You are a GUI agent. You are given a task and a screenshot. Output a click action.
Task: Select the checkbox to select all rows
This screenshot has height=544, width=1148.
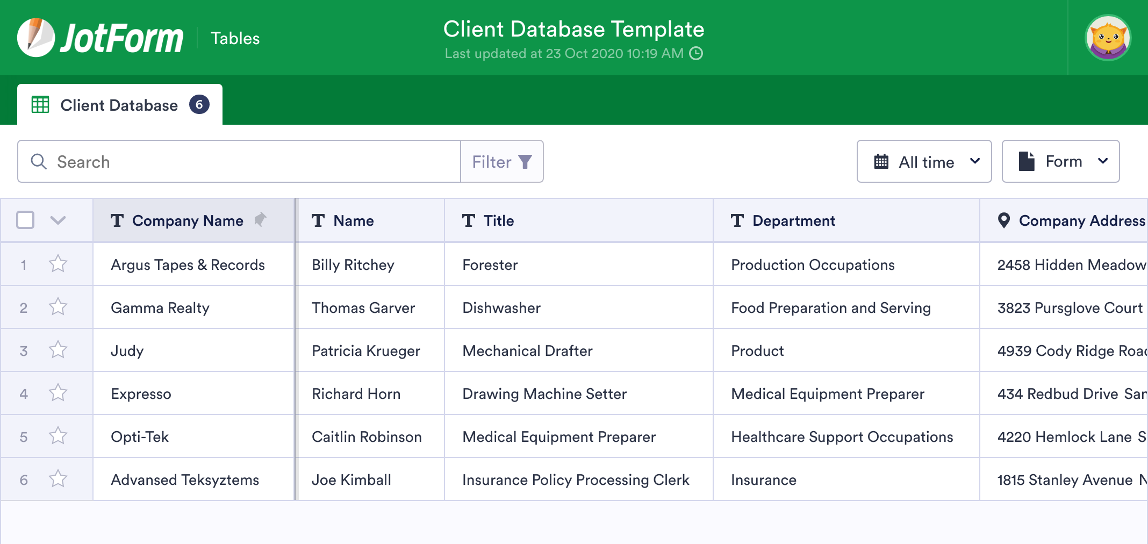pos(24,220)
